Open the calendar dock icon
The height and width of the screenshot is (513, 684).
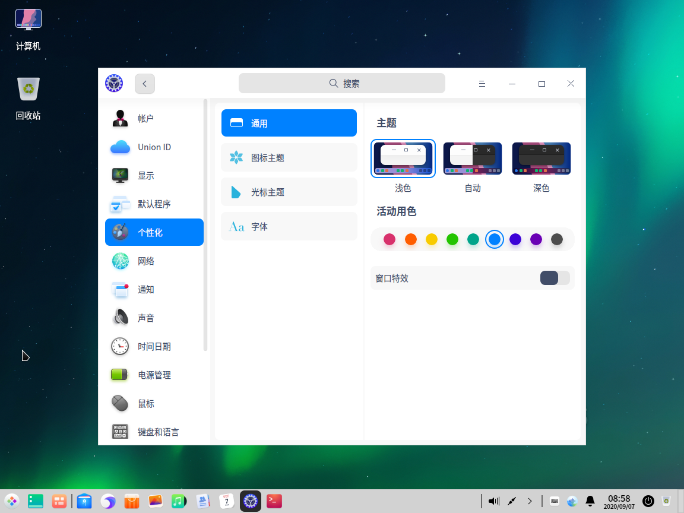tap(226, 501)
